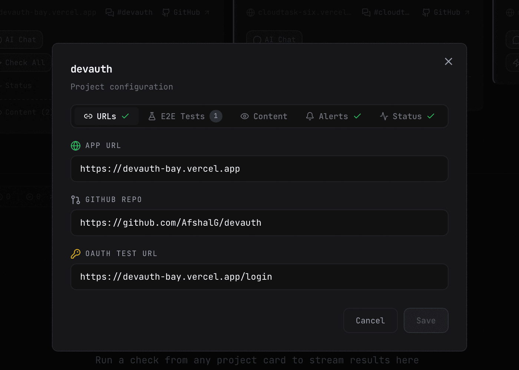Click the yellow key OAuth icon
Screen dimensions: 519x370
tap(76, 254)
